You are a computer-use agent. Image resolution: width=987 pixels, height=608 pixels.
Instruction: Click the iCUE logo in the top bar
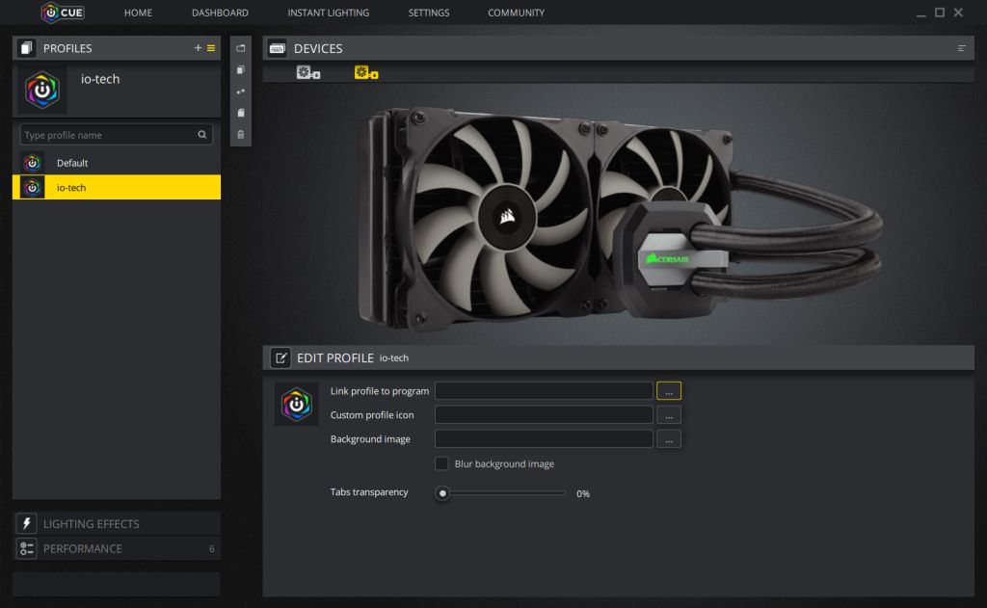[63, 13]
